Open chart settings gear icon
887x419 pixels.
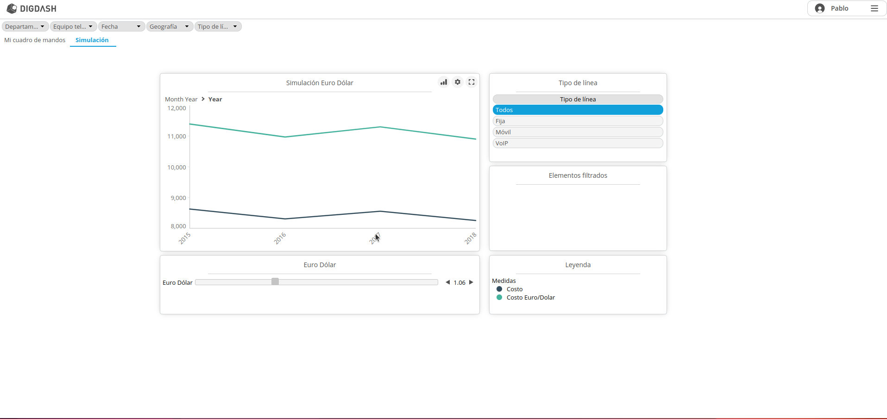458,82
